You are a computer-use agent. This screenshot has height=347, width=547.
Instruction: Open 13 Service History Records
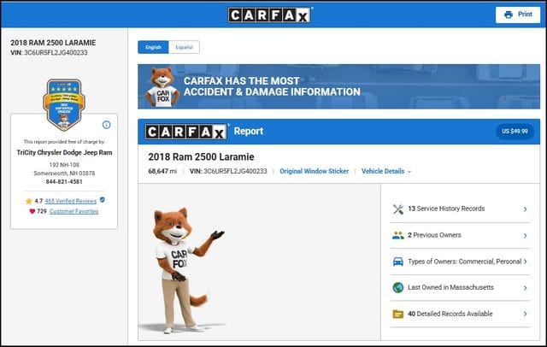(x=460, y=209)
